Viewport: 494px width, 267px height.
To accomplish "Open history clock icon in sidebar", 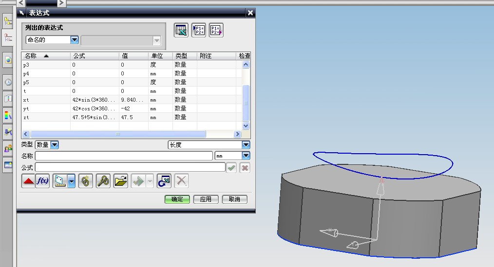I will [x=8, y=82].
